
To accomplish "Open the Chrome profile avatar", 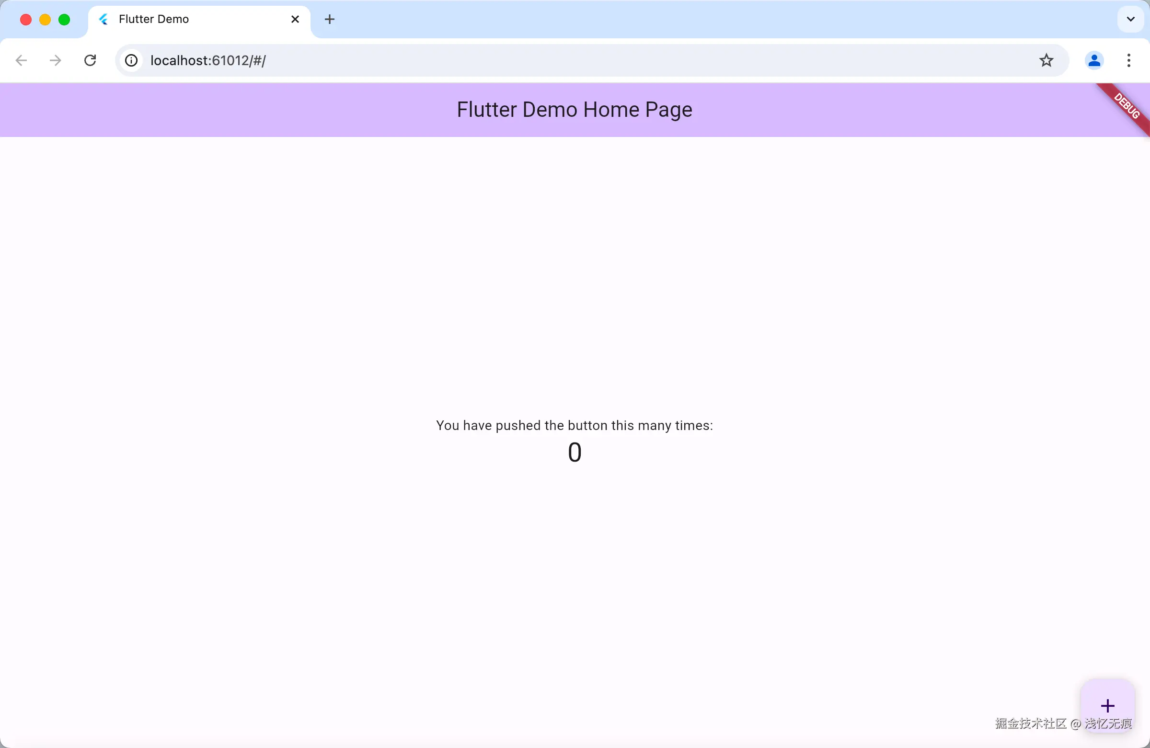I will [x=1094, y=60].
